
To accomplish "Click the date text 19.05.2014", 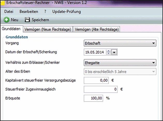I will 95,52.
